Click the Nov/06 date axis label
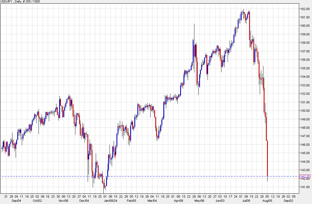312x204 pixels. tap(64, 200)
